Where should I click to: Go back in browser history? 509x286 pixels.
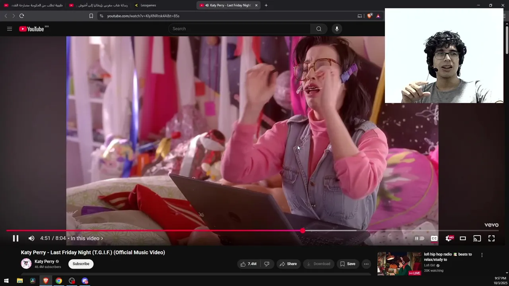pyautogui.click(x=6, y=16)
